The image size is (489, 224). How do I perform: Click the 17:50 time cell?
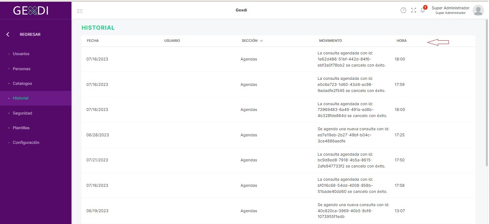coord(400,160)
